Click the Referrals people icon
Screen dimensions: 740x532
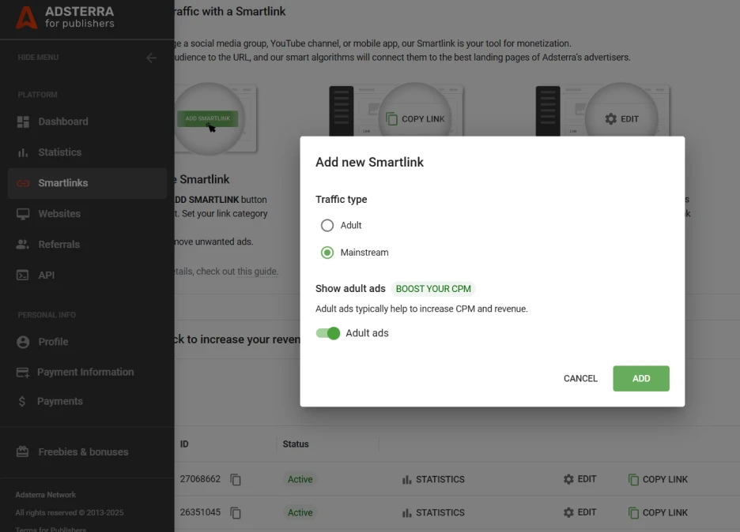pyautogui.click(x=23, y=245)
